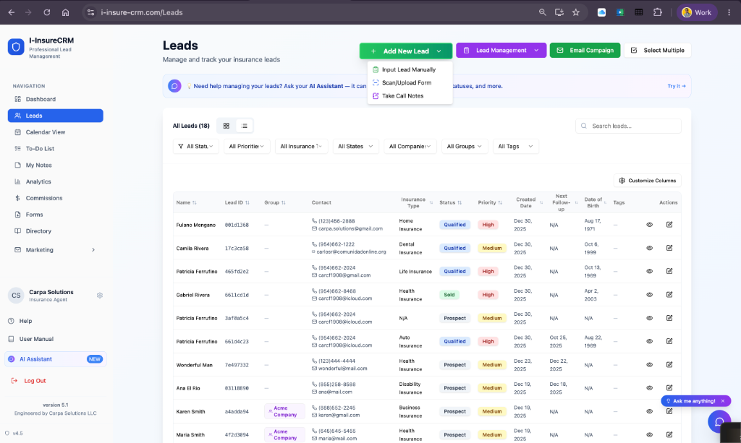Screen dimensions: 741x443
Task: Click the AI Assistant banner chat icon
Action: point(174,86)
